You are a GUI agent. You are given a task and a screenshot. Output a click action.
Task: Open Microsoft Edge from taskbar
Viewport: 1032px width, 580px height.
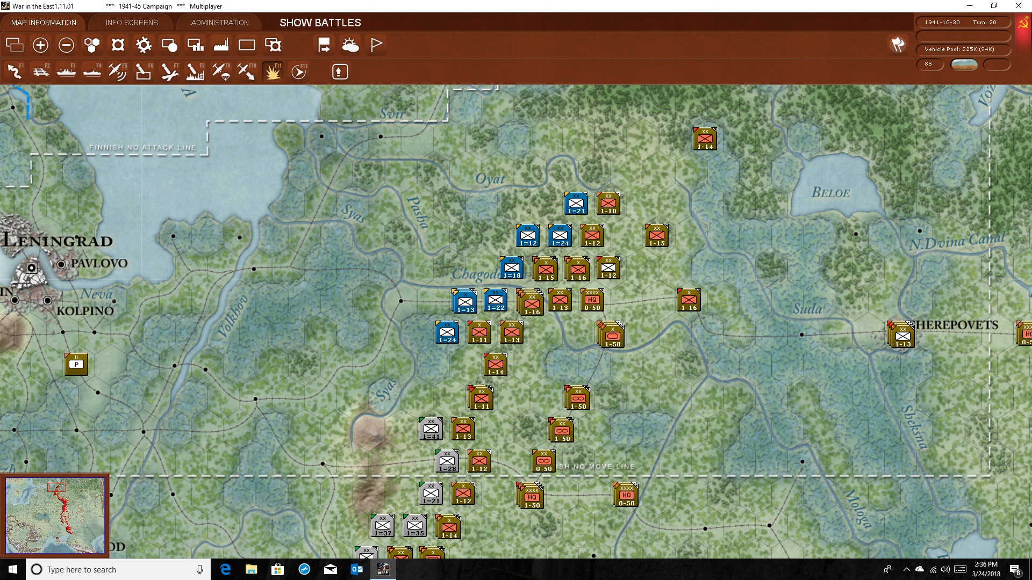coord(225,569)
